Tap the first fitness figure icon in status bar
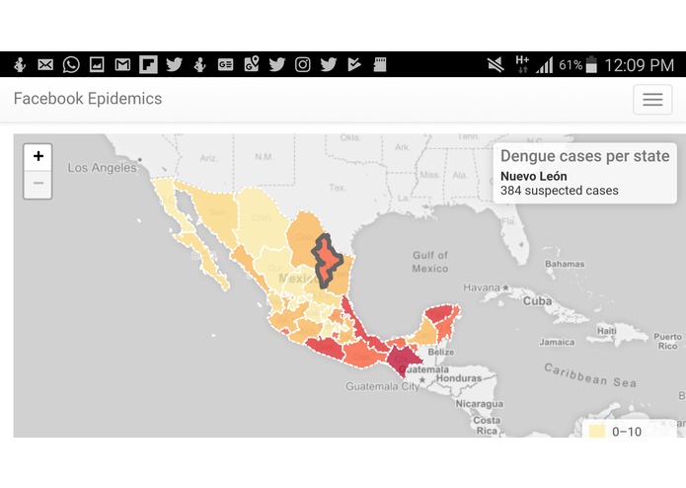Screen dimensions: 686x488 click(x=20, y=65)
